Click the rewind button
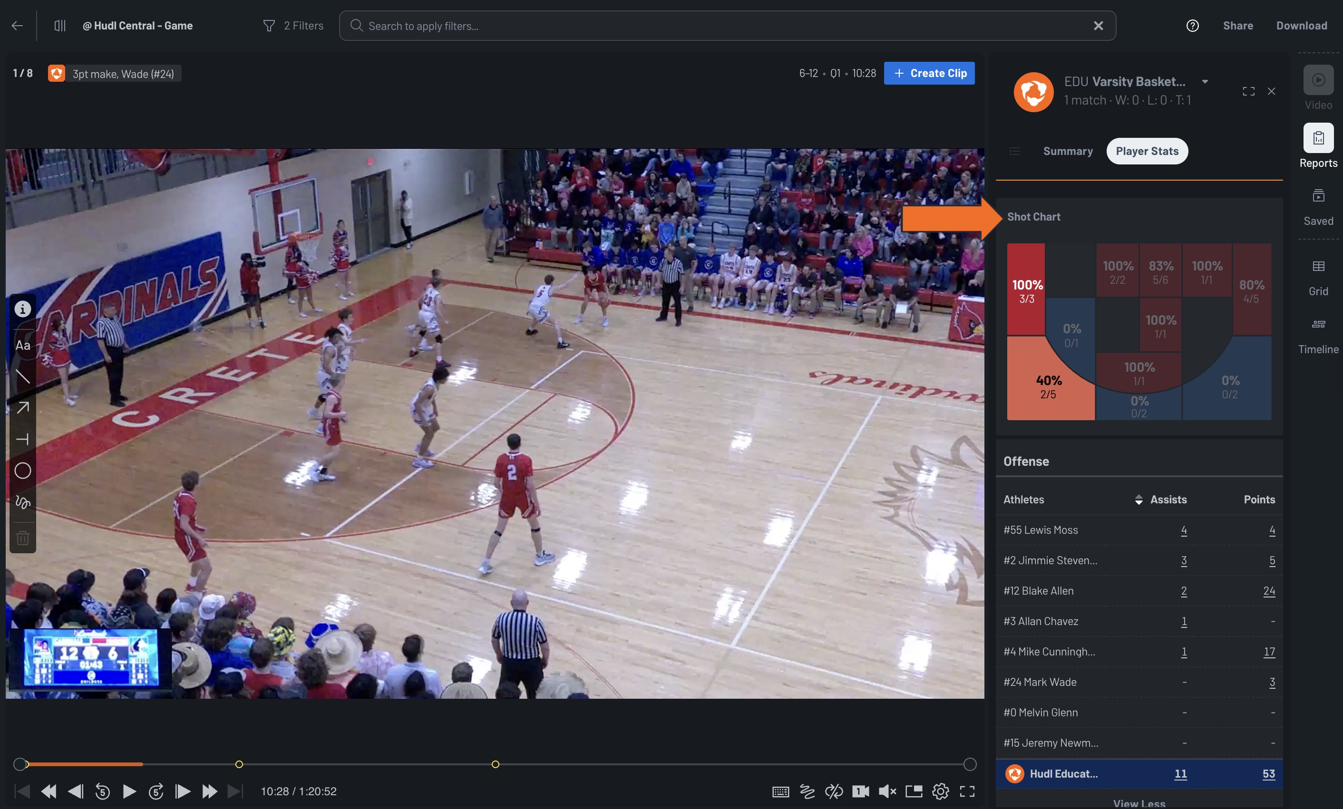 (49, 791)
